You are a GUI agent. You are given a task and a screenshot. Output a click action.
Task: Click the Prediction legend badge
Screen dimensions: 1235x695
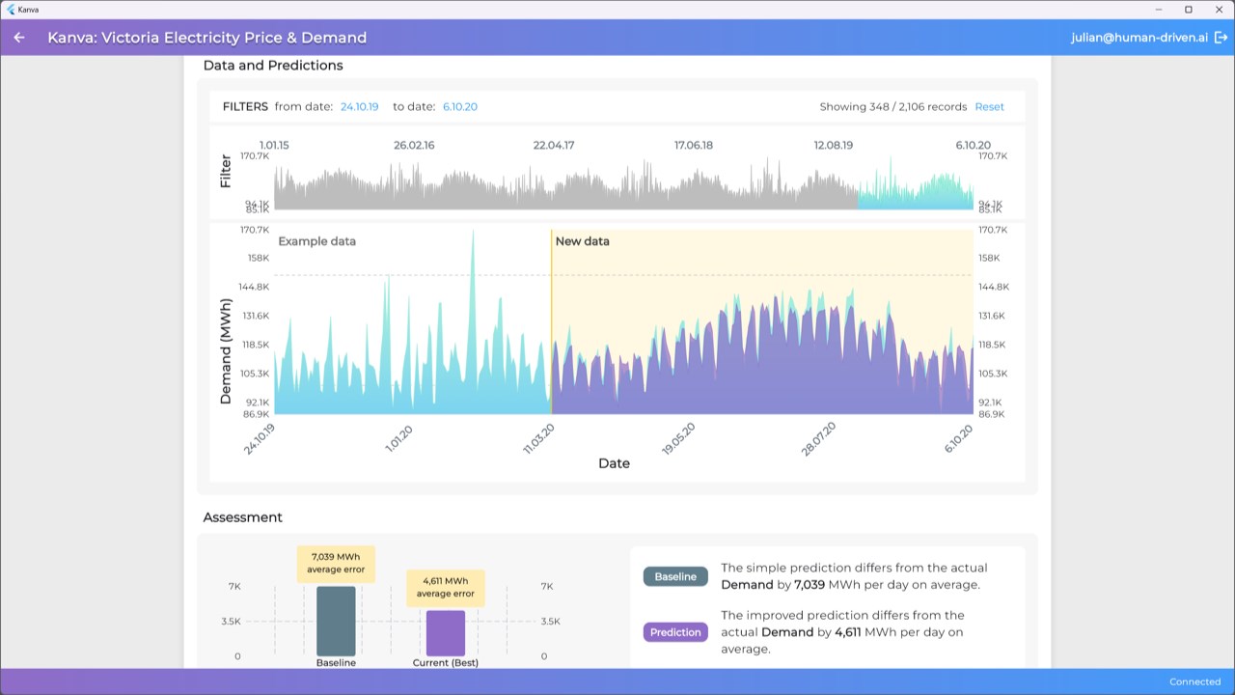tap(675, 632)
